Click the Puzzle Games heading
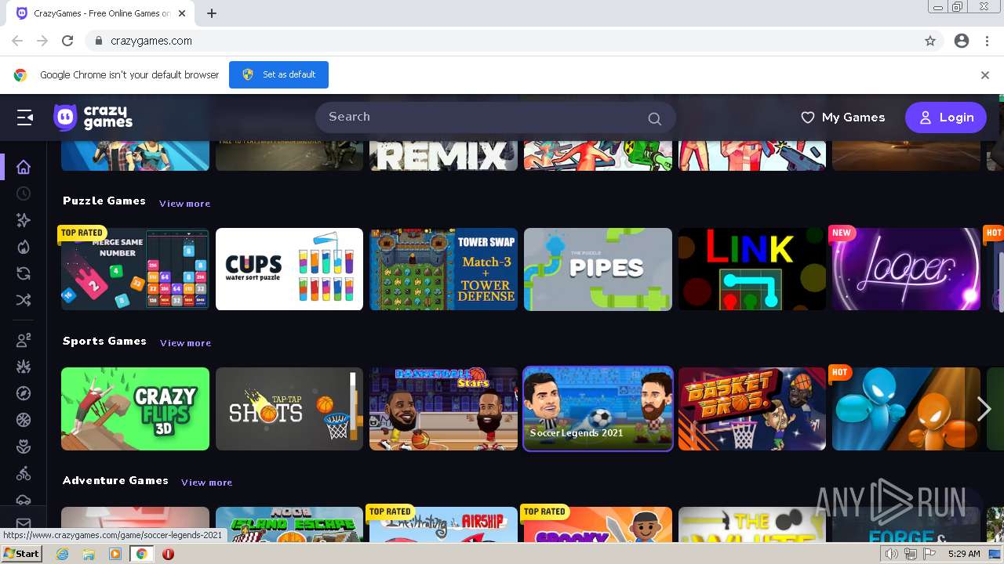 tap(104, 201)
